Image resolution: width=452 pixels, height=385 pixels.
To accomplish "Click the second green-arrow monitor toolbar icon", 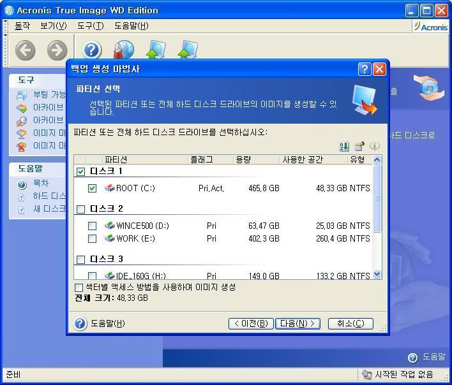I will (x=188, y=50).
